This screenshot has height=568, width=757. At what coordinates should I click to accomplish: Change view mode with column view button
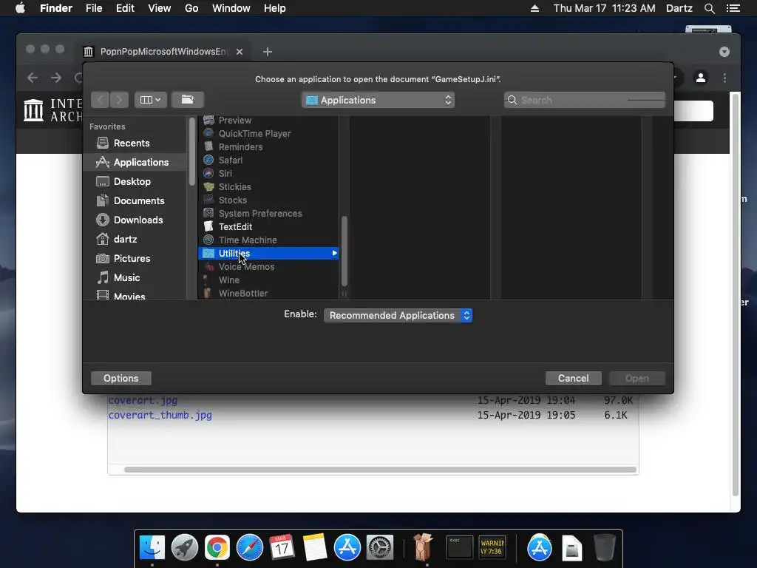(x=151, y=100)
